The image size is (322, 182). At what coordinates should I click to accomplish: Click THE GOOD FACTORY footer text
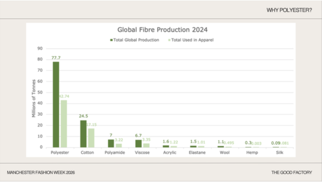click(x=292, y=172)
